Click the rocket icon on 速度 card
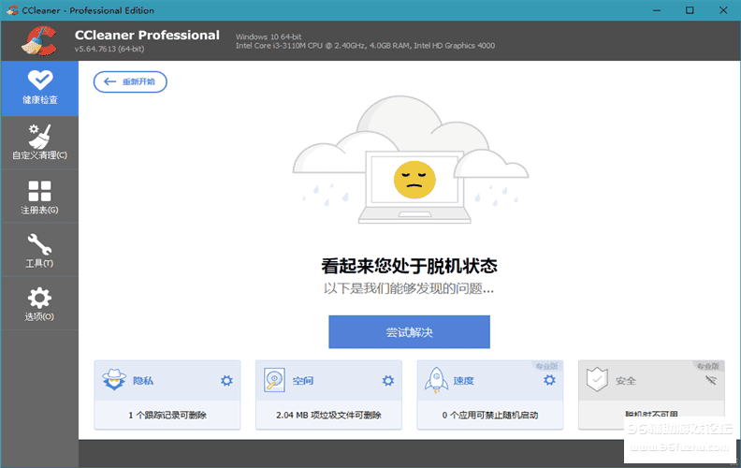Image resolution: width=741 pixels, height=468 pixels. click(x=437, y=381)
